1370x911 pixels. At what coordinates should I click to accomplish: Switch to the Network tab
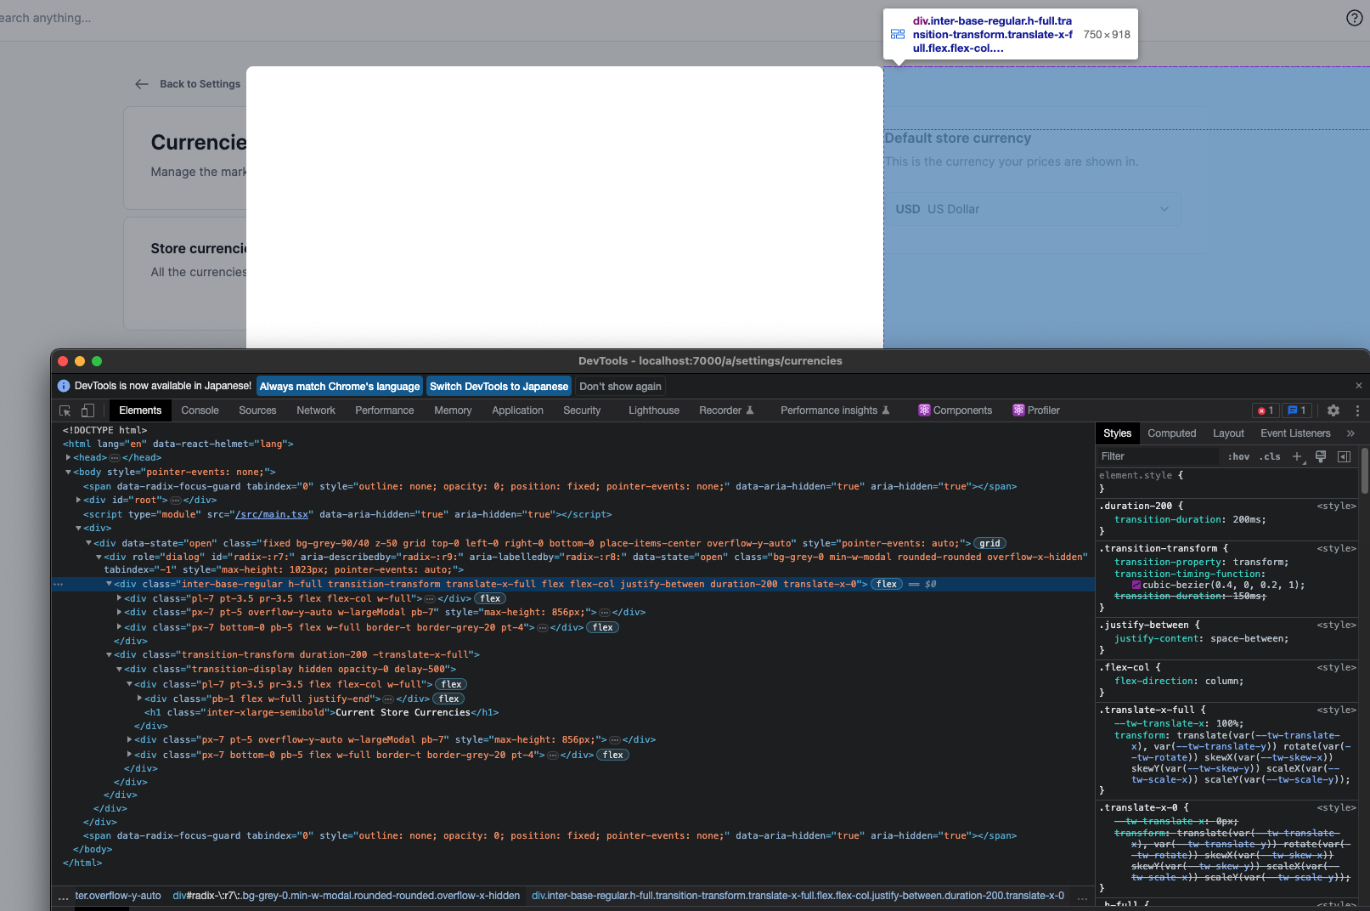coord(316,410)
